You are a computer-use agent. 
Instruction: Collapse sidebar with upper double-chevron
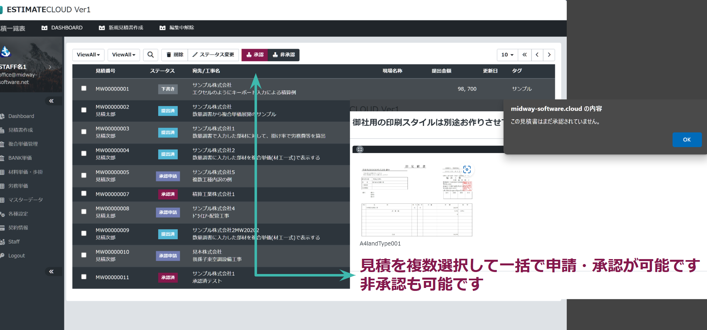coord(51,101)
